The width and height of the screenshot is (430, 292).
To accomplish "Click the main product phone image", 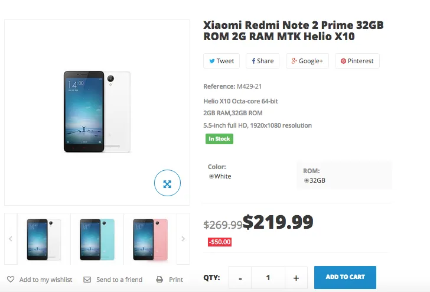I will click(x=97, y=112).
